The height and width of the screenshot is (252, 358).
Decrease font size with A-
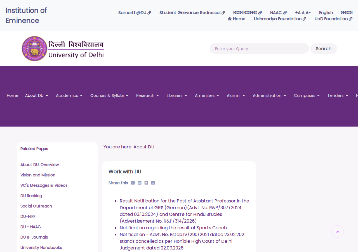[x=308, y=13]
